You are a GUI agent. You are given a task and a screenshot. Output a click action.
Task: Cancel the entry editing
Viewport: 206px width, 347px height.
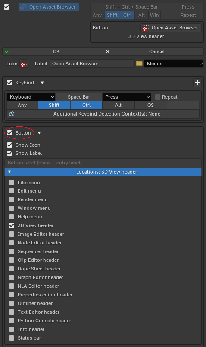(153, 51)
